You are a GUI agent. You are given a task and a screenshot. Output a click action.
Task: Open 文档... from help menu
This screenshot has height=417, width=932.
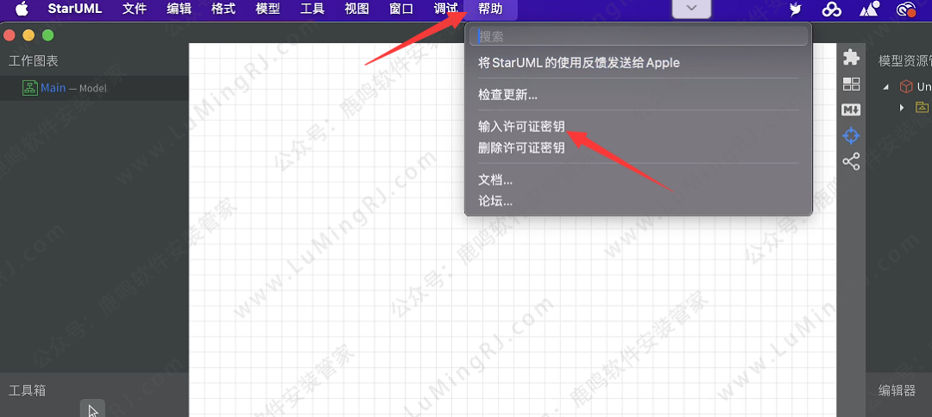click(495, 180)
